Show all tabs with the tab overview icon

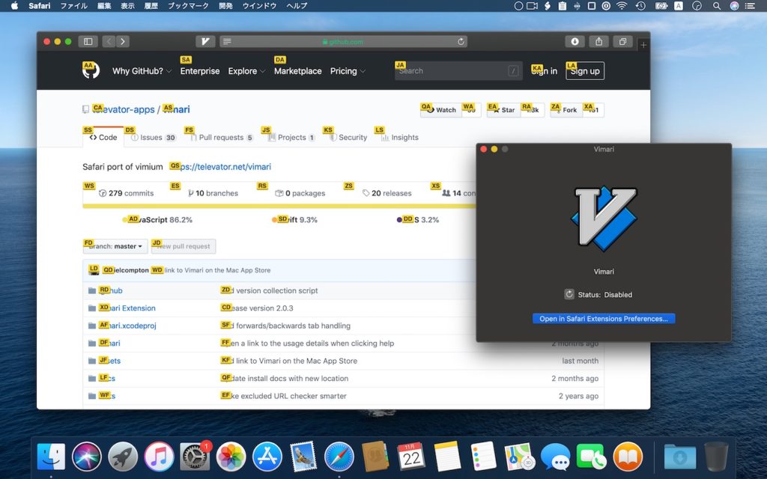[x=622, y=41]
